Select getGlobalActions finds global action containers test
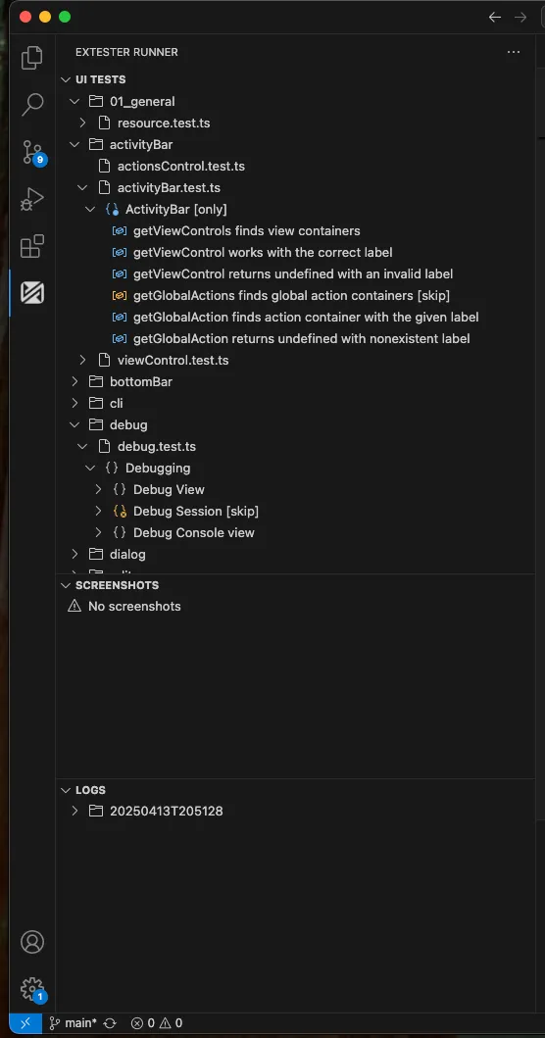Viewport: 545px width, 1038px height. pos(291,295)
